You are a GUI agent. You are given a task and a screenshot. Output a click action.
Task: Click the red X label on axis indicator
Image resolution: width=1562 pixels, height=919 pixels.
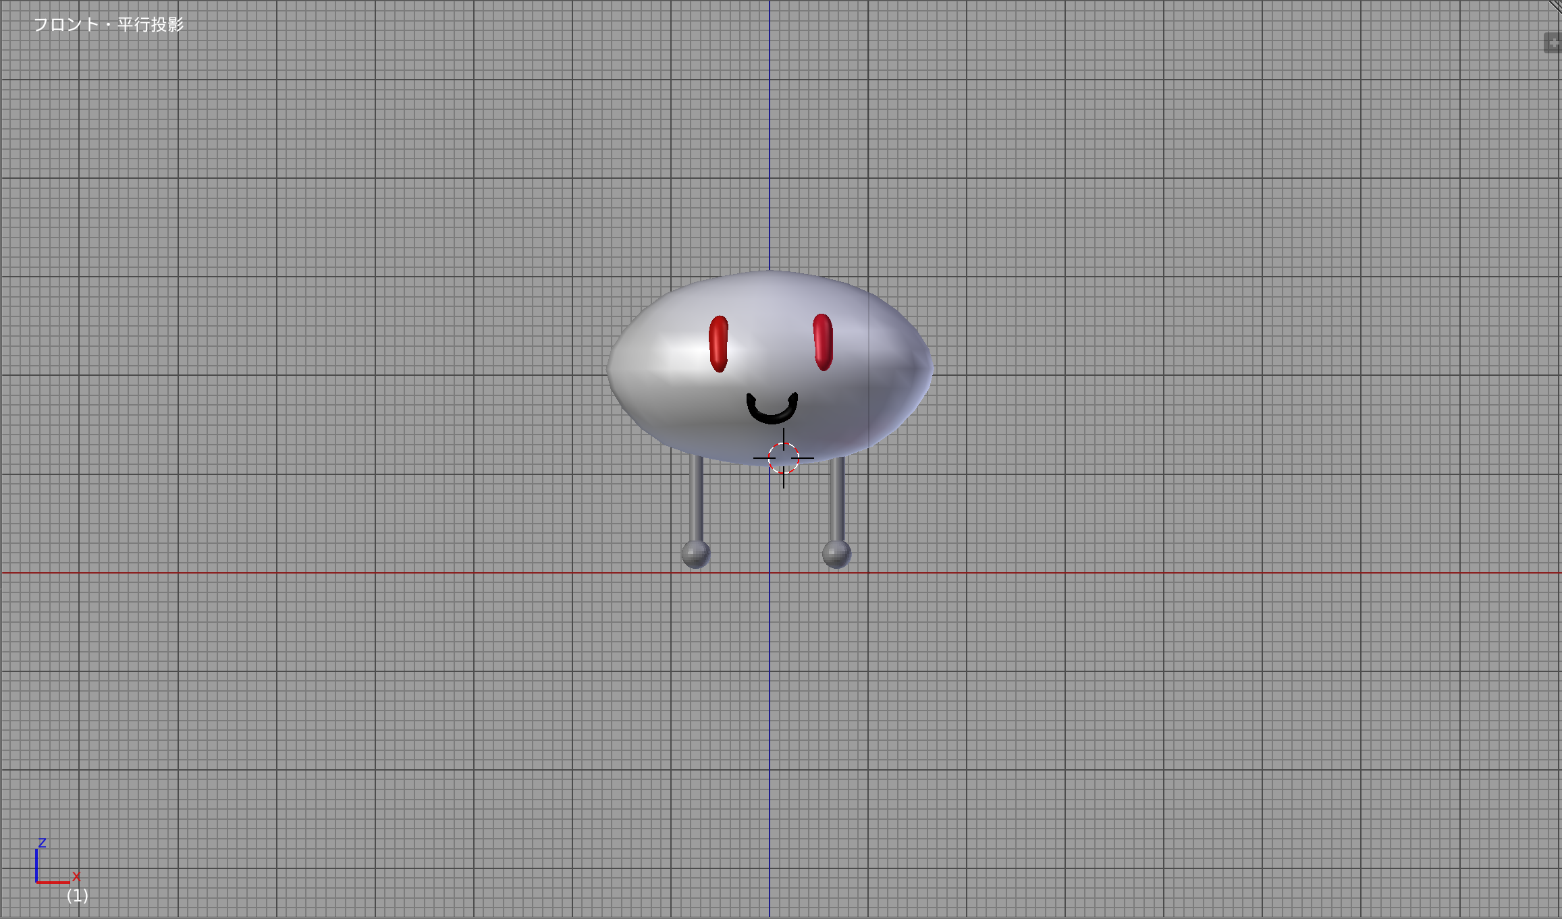pos(76,876)
